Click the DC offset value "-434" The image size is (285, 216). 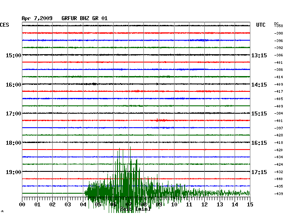coord(278,157)
